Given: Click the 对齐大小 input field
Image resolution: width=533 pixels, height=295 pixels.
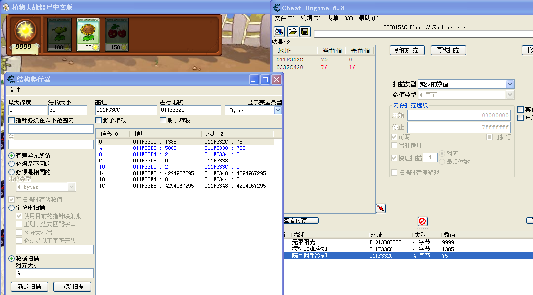Looking at the screenshot, I should pos(55,273).
